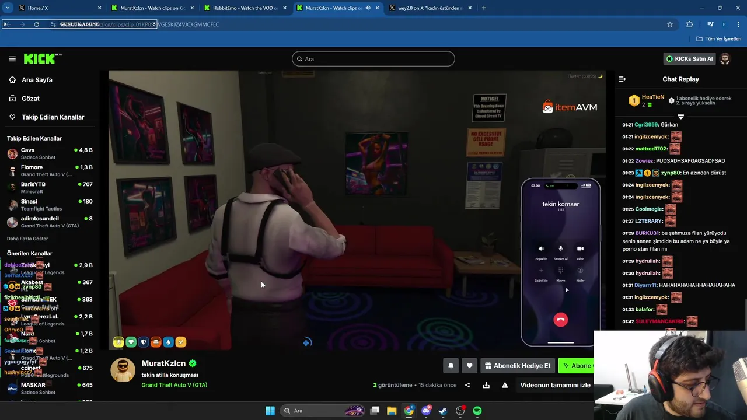This screenshot has width=747, height=420.
Task: Open Chrome from taskbar
Action: (x=409, y=411)
